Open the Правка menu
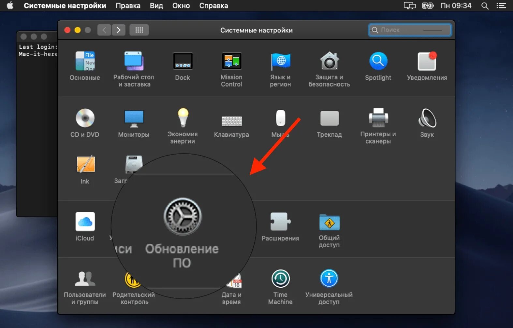The height and width of the screenshot is (328, 513). [128, 6]
